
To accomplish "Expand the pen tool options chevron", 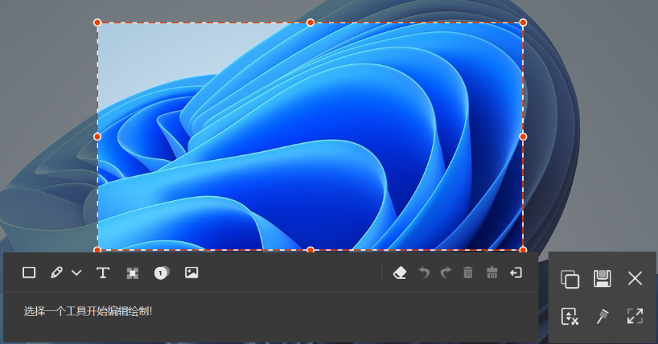I will 76,272.
